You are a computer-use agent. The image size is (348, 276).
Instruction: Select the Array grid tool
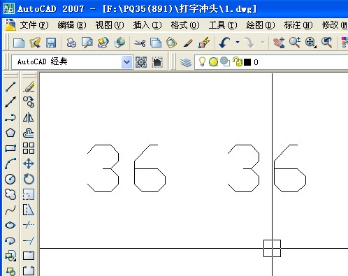pyautogui.click(x=29, y=148)
